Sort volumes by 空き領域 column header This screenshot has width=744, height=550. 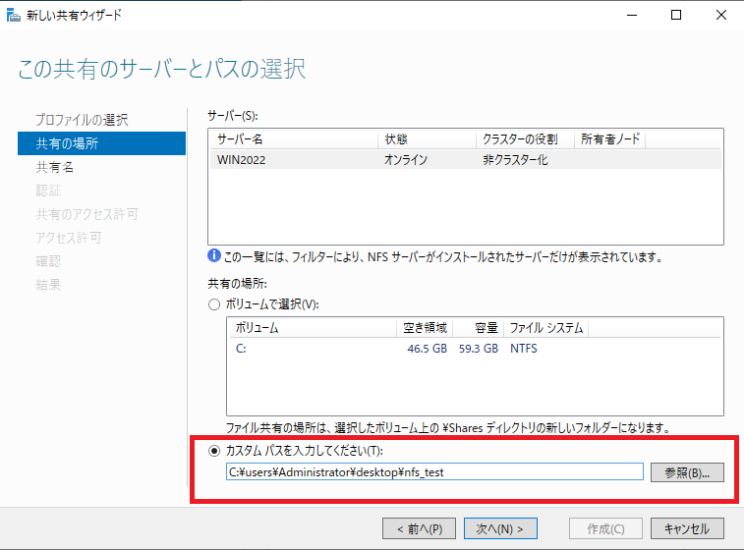click(x=425, y=328)
